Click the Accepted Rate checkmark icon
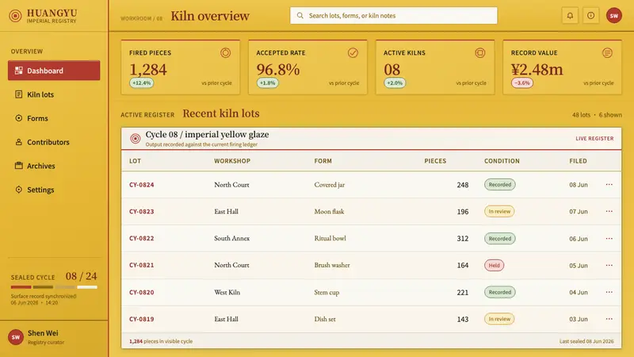 pos(353,52)
